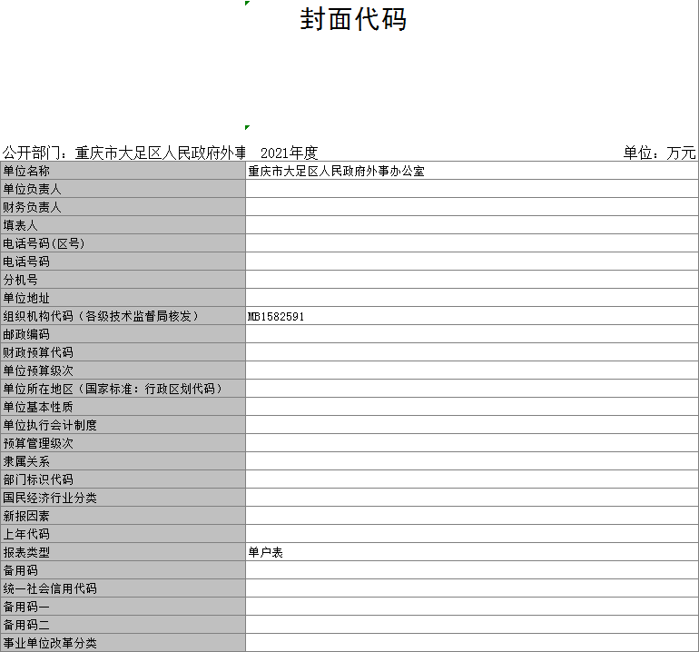
Task: Select the 预算管理级次 label cell
Action: (x=123, y=443)
